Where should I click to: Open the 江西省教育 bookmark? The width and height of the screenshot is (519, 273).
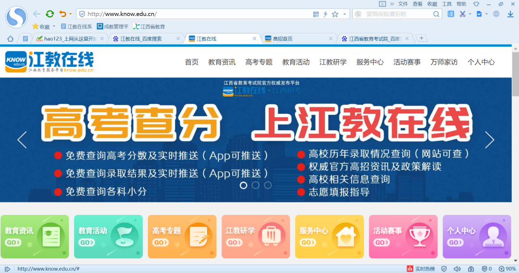[149, 26]
